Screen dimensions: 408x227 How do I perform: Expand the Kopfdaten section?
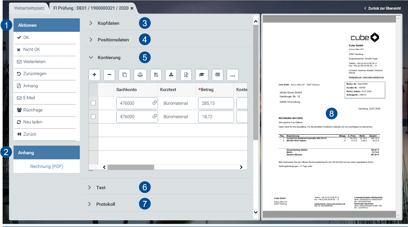pos(108,23)
